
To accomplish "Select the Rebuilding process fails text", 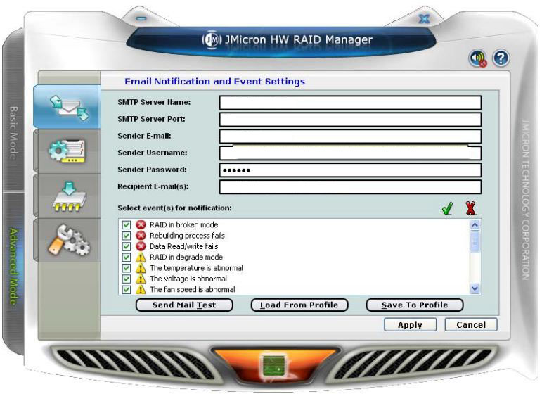I will [x=187, y=236].
